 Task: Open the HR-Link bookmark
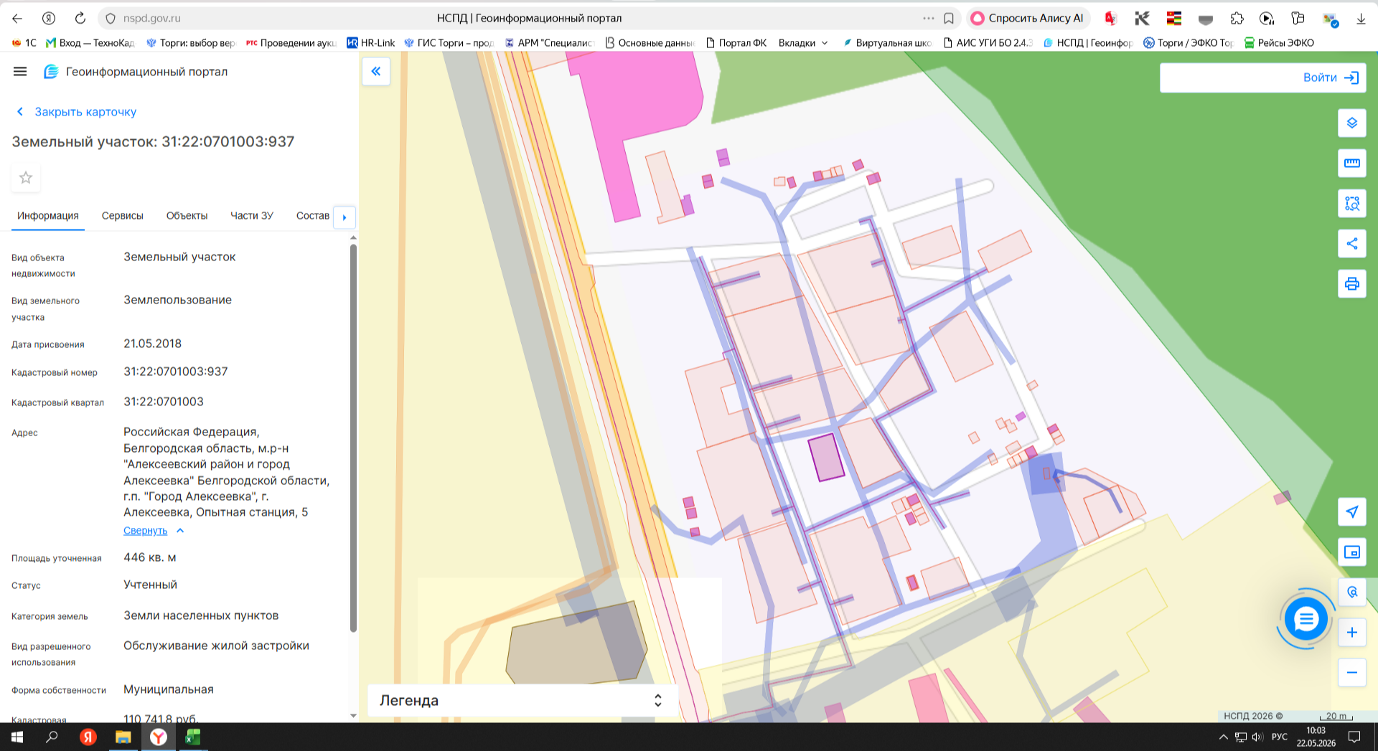coord(371,43)
